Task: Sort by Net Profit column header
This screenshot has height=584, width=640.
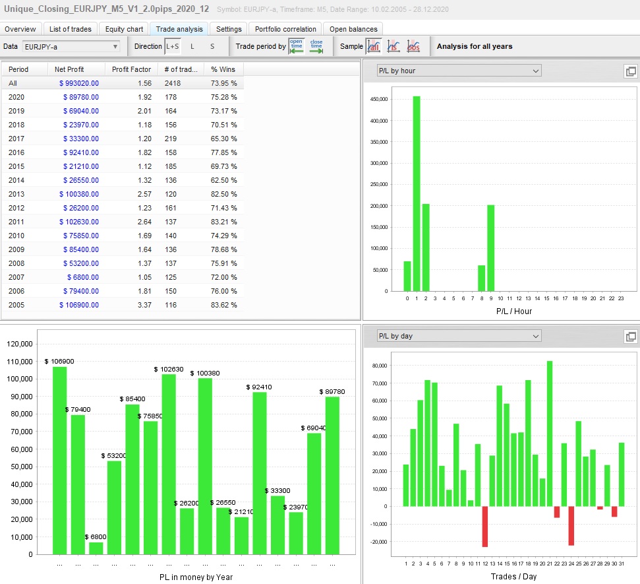Action: pos(69,69)
